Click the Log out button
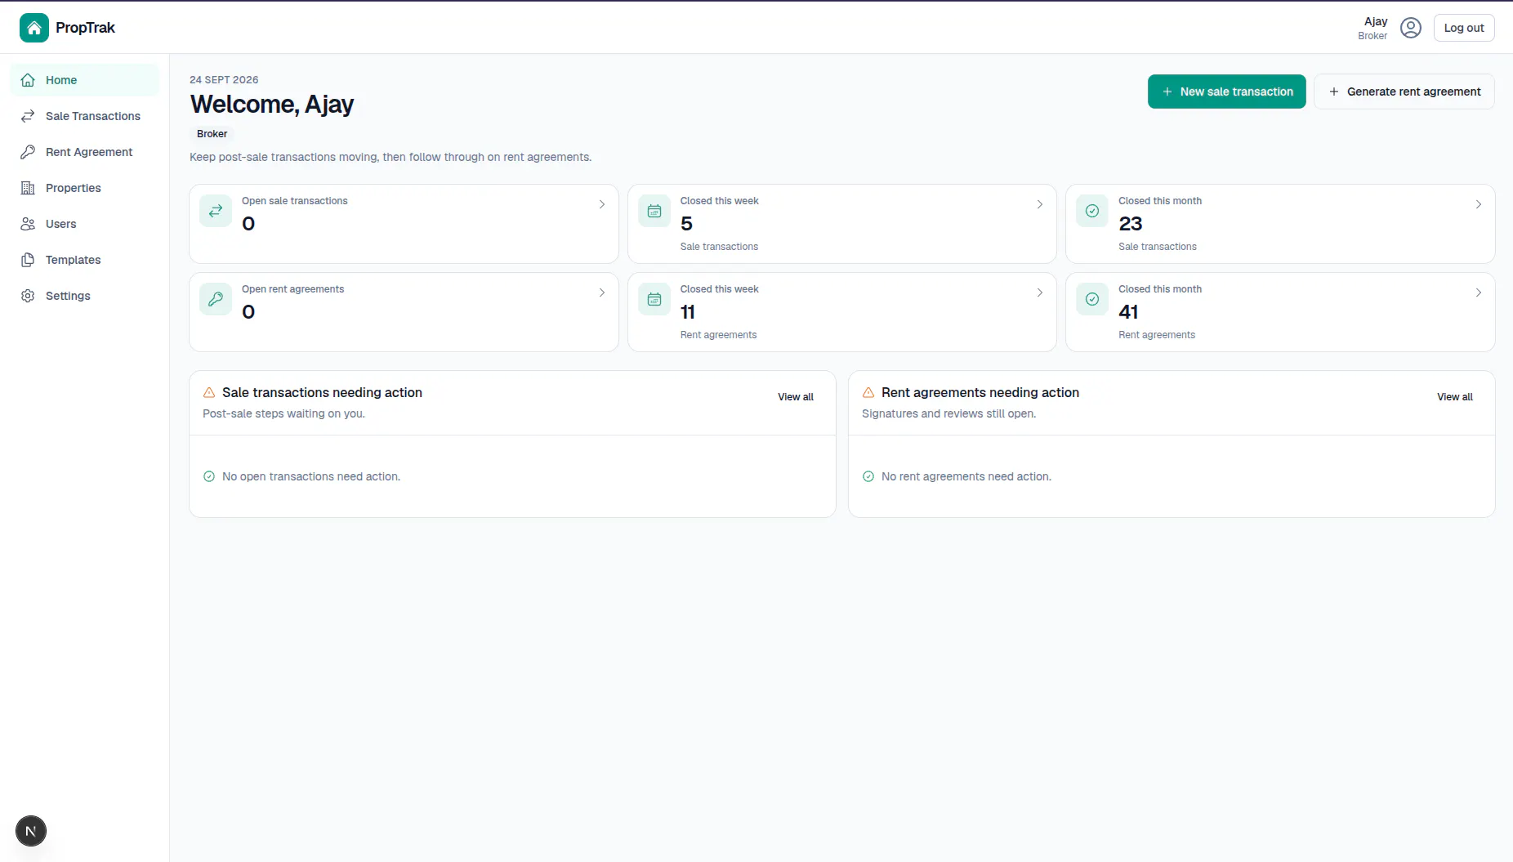 [1464, 28]
